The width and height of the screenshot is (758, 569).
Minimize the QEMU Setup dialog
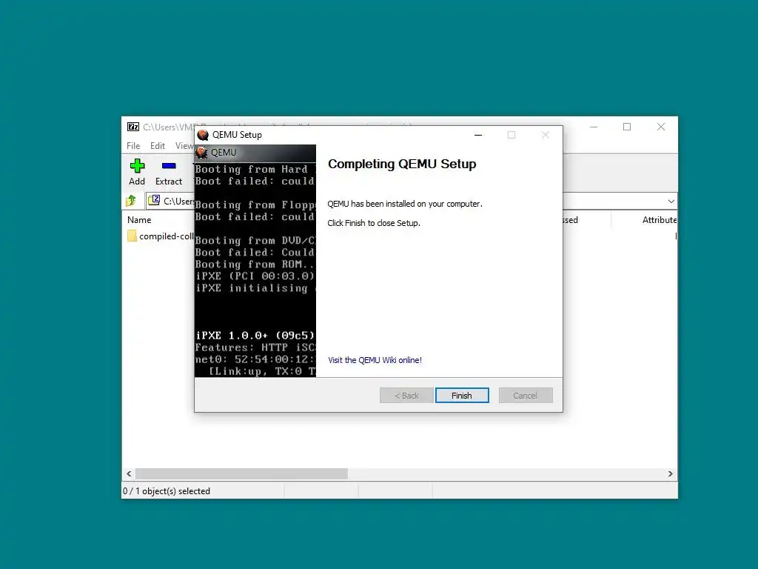478,135
